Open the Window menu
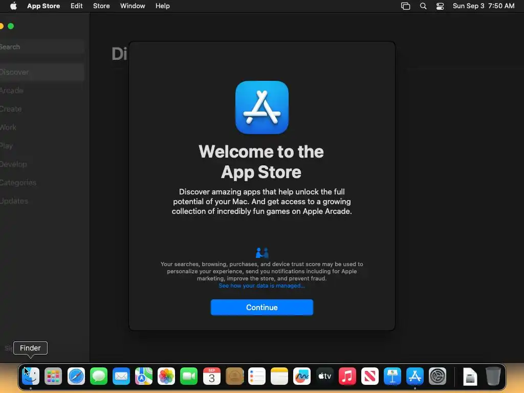 point(133,6)
